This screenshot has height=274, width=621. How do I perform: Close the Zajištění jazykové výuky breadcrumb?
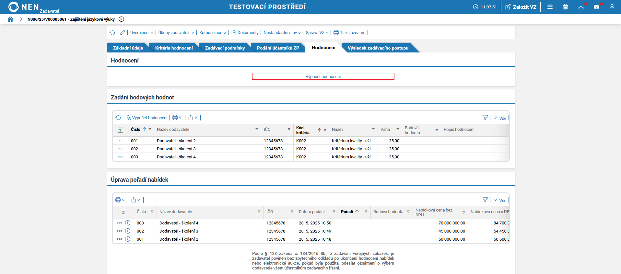click(121, 19)
